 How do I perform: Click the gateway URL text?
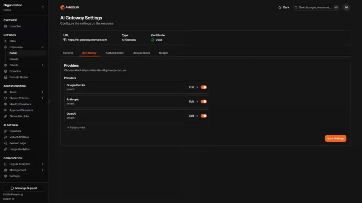point(87,40)
